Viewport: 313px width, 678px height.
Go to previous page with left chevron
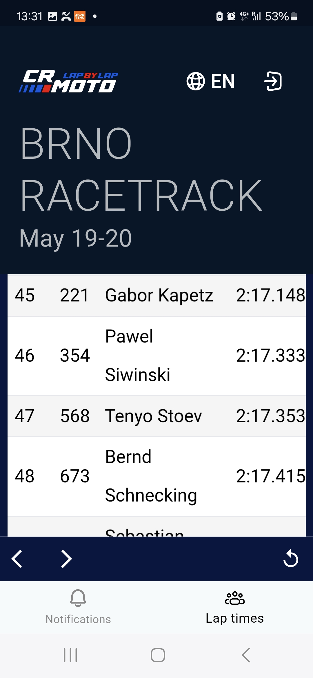point(17,559)
